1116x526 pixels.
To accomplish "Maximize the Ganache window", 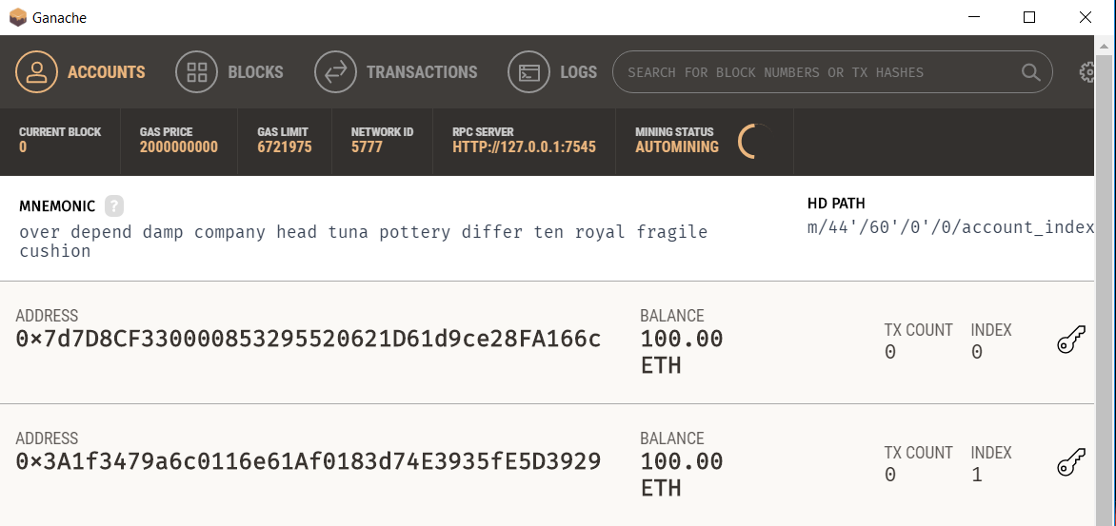I will pyautogui.click(x=1029, y=17).
